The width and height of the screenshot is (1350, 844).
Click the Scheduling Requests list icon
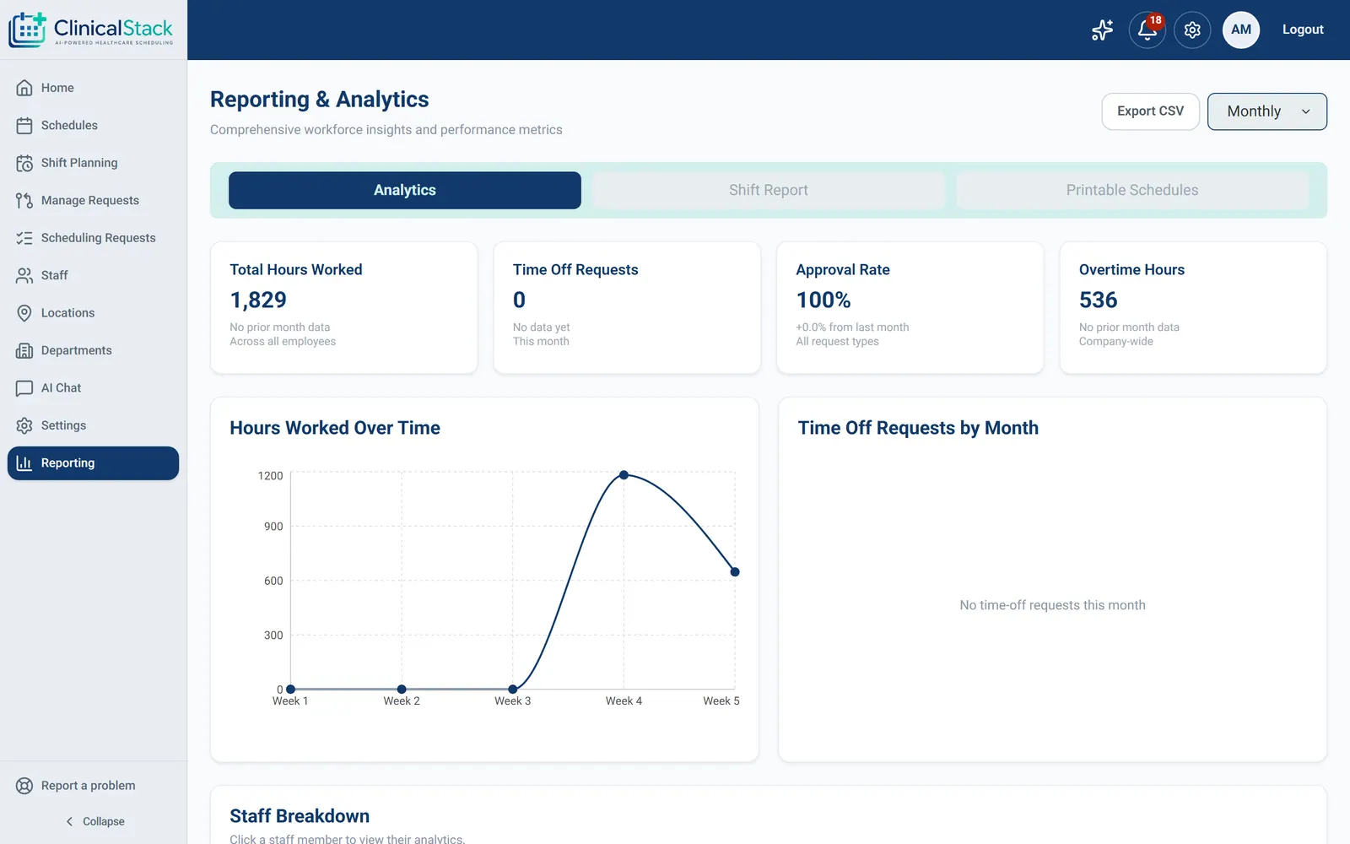[24, 238]
